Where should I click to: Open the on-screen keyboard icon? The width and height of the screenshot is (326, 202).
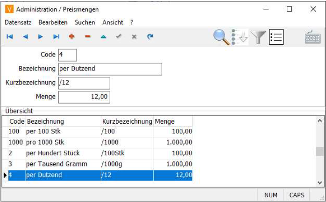pos(312,37)
